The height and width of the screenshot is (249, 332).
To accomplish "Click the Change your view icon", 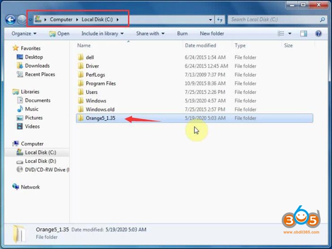I will click(x=281, y=34).
